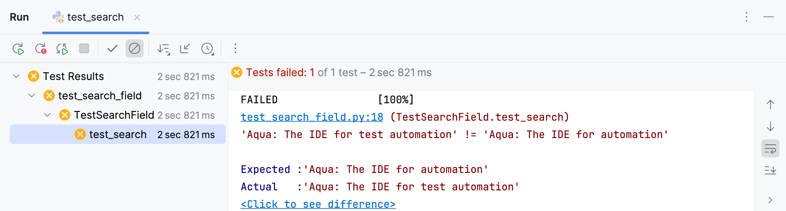This screenshot has height=211, width=786.
Task: Collapse the TestSearchField class node
Action: 48,115
